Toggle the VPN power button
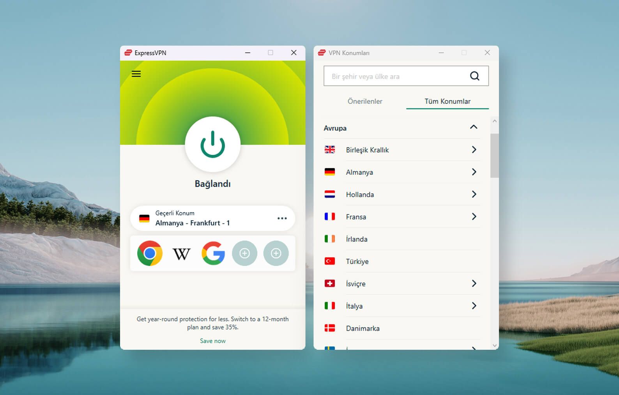Screen dimensions: 619x395 213,144
